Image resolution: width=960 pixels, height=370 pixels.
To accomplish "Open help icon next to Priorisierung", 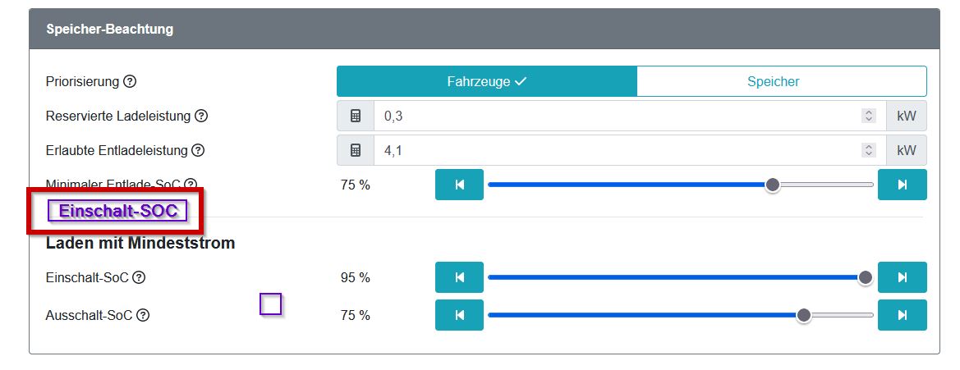I will pos(130,82).
